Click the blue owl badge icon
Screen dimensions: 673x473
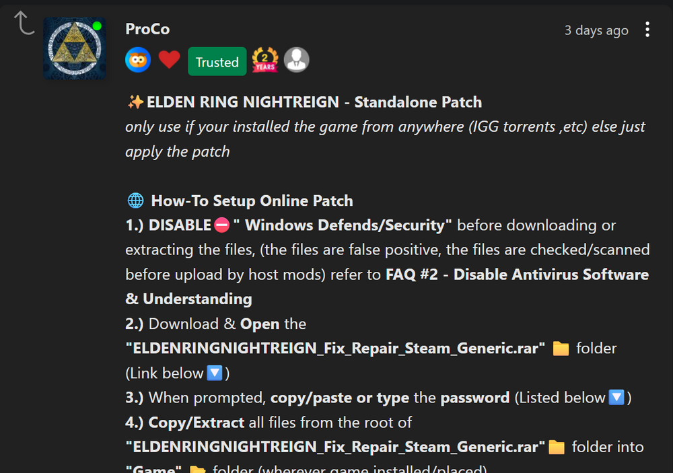click(138, 60)
